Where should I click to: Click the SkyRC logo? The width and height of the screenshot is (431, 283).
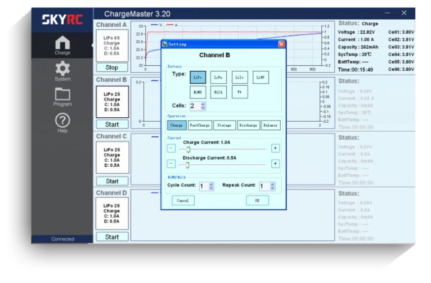tap(62, 19)
